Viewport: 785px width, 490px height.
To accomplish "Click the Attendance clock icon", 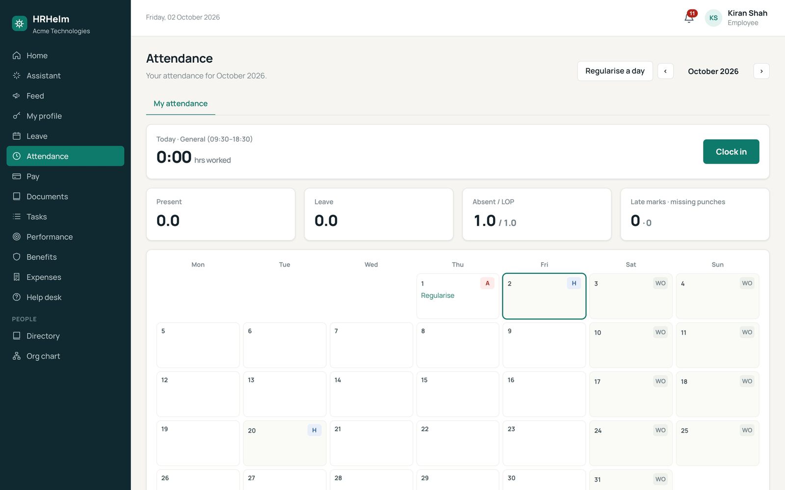I will pos(17,156).
